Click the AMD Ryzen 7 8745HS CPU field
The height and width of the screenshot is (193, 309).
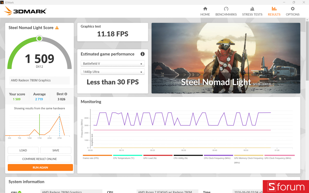click(x=167, y=191)
